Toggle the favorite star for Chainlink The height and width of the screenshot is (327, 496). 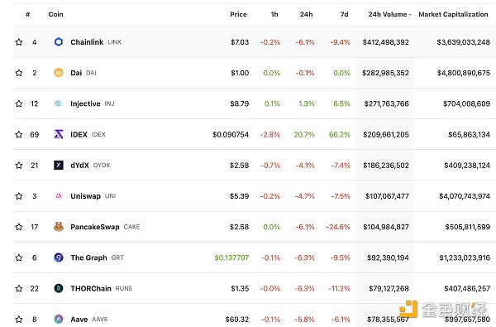[x=19, y=42]
